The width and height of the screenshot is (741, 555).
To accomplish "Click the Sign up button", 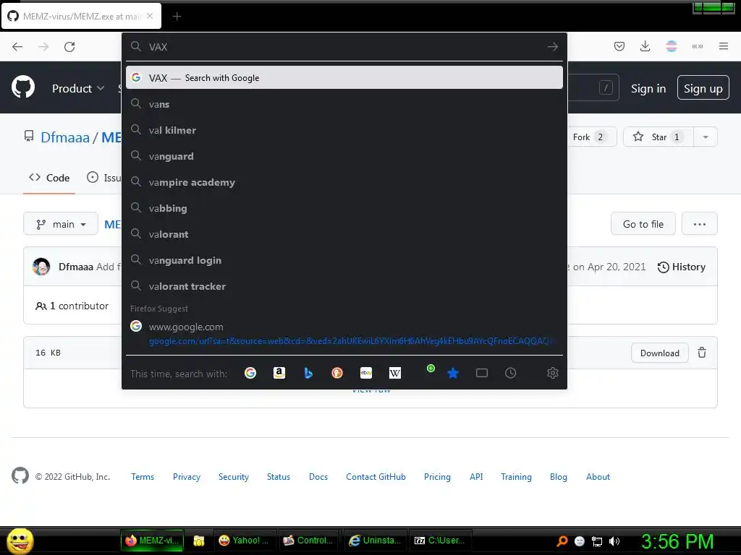I will (703, 87).
